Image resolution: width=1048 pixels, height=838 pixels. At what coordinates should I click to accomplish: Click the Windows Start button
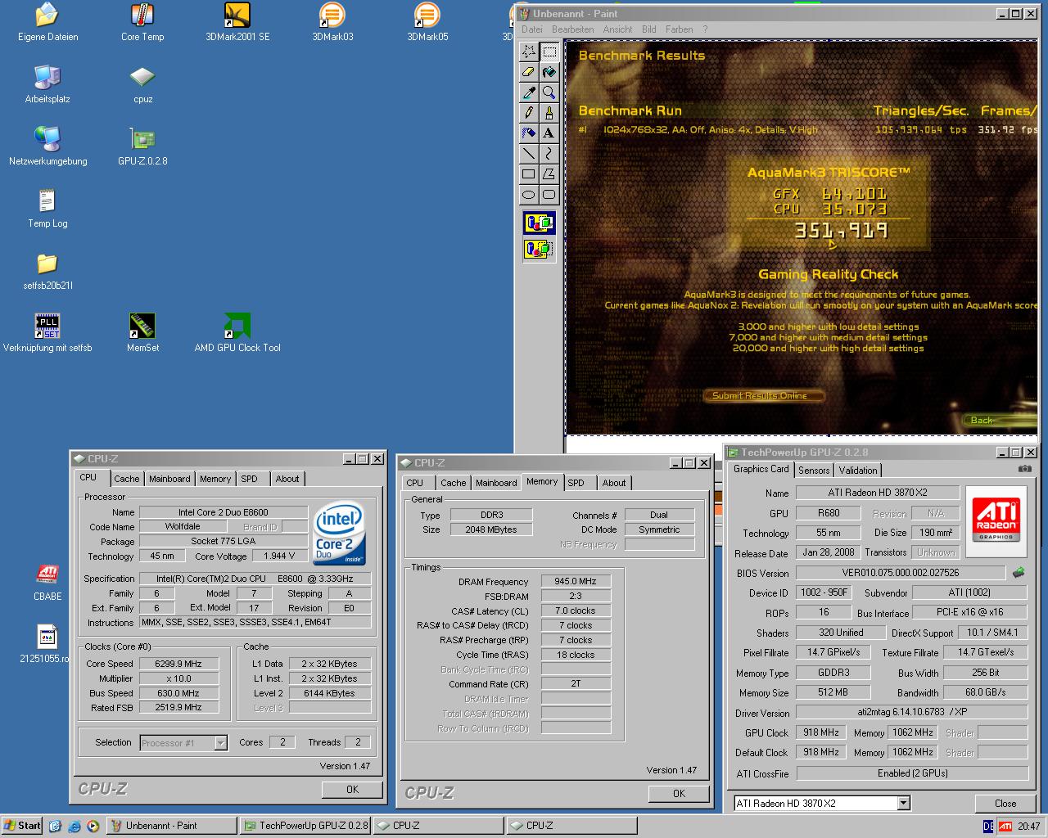[22, 826]
